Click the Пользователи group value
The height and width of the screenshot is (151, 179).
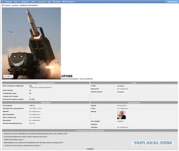(x=122, y=106)
